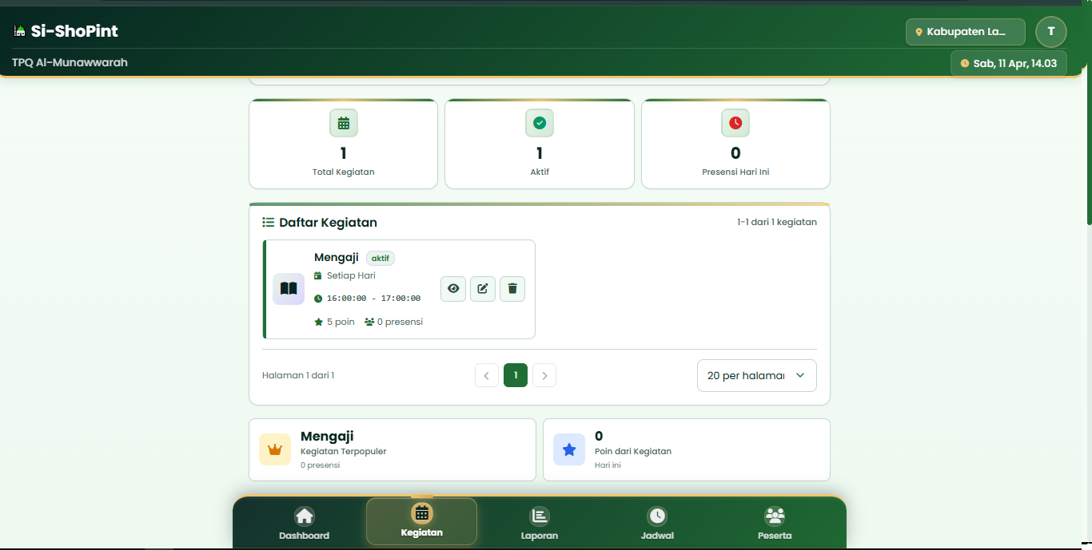Expand the 20 per halaman dropdown
The width and height of the screenshot is (1092, 550).
point(756,375)
